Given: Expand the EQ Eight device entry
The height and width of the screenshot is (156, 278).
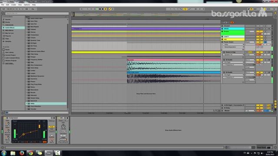Looking at the screenshot, I should [x=26, y=43].
